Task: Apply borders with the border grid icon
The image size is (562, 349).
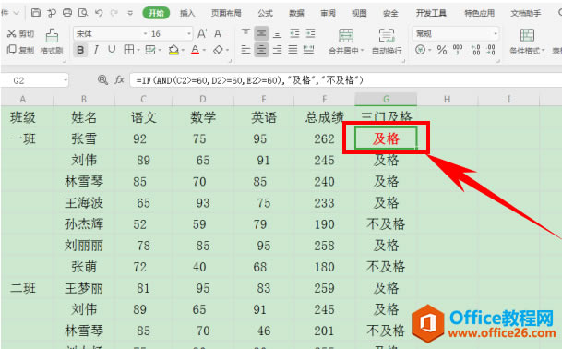Action: pos(128,50)
